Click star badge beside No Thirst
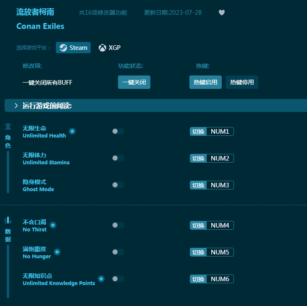307x306 pixels. pyautogui.click(x=53, y=225)
